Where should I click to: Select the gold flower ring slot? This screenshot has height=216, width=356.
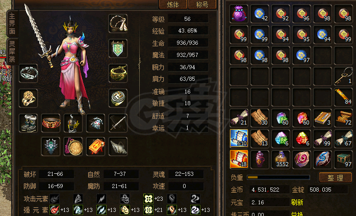pyautogui.click(x=29, y=98)
